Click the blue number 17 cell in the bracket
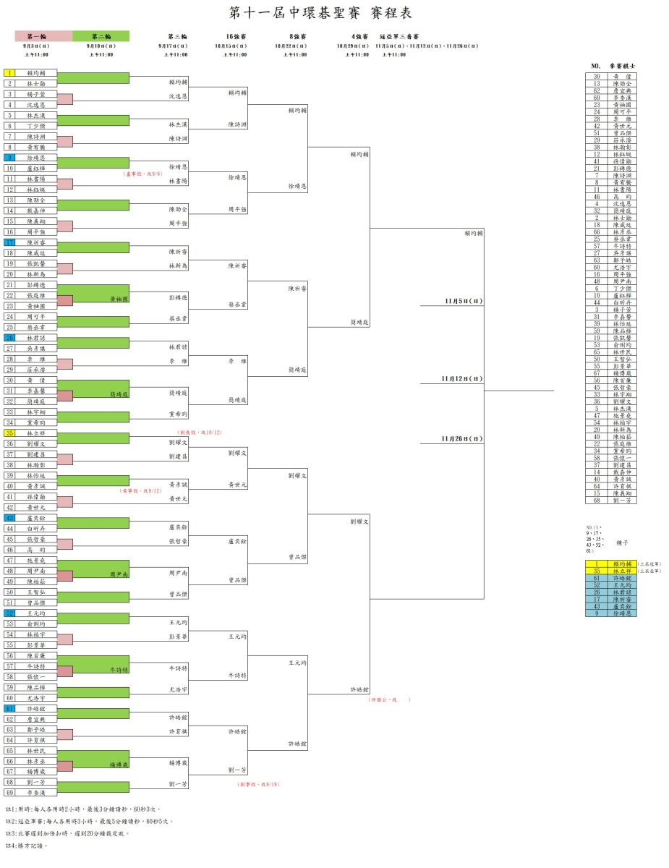The width and height of the screenshot is (669, 868). click(x=9, y=242)
